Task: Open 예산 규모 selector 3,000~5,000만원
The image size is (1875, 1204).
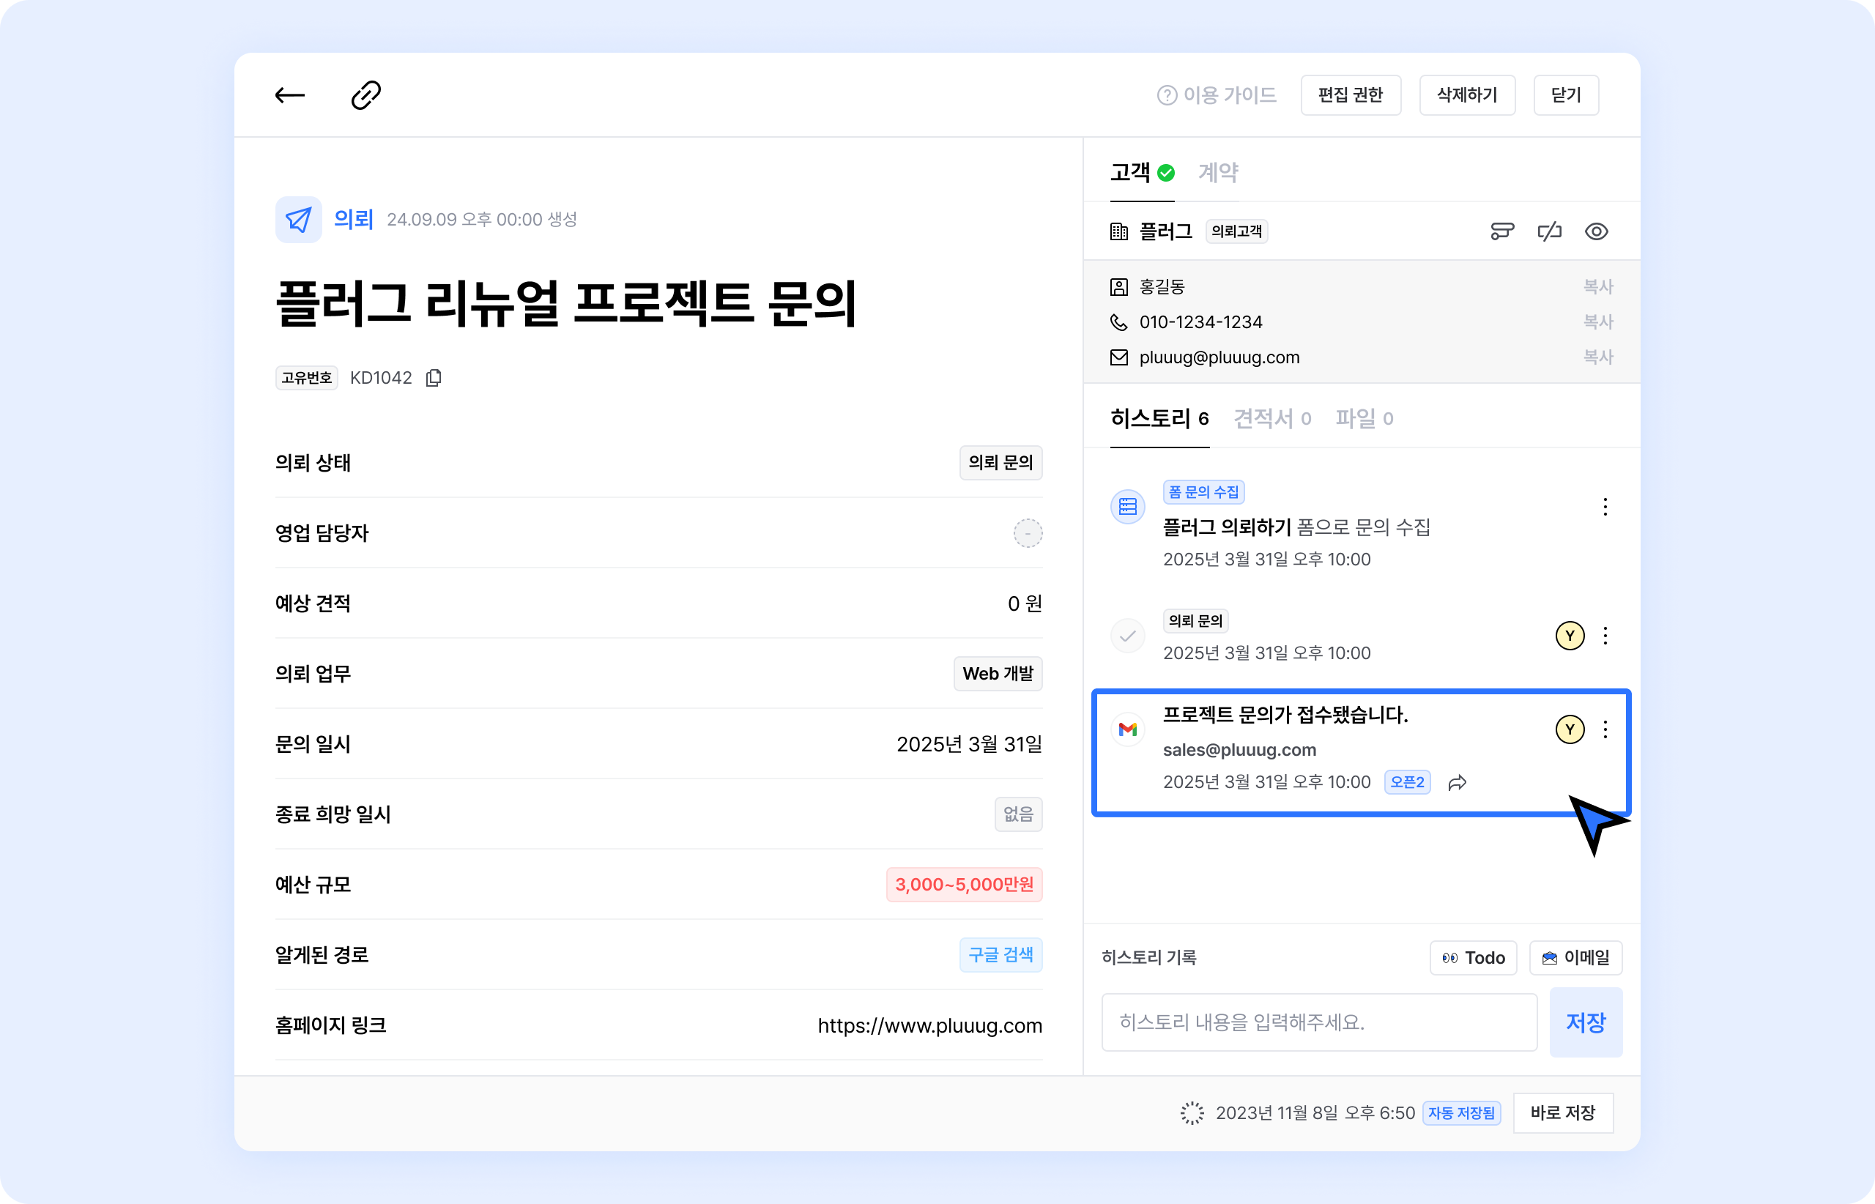Action: tap(963, 885)
